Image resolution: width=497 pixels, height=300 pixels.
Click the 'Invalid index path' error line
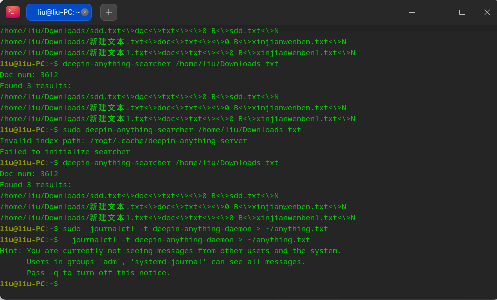pyautogui.click(x=123, y=141)
